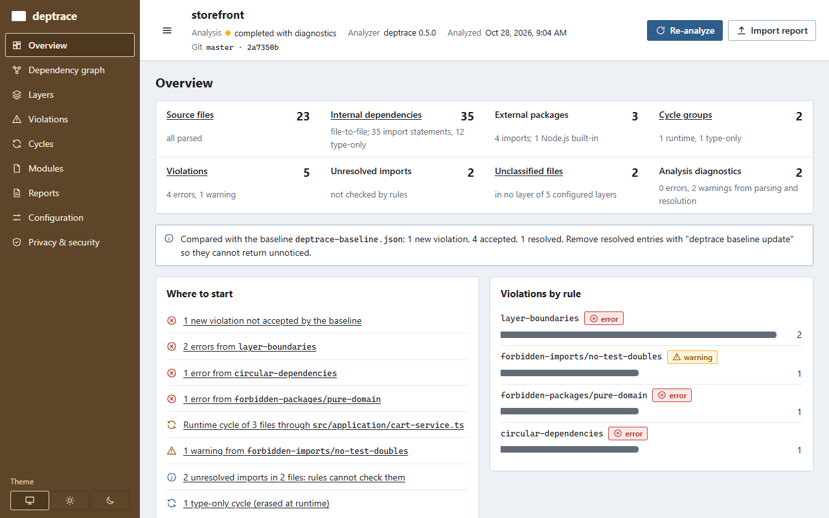
Task: Open '1 error from circular-dependencies' link
Action: pyautogui.click(x=260, y=373)
